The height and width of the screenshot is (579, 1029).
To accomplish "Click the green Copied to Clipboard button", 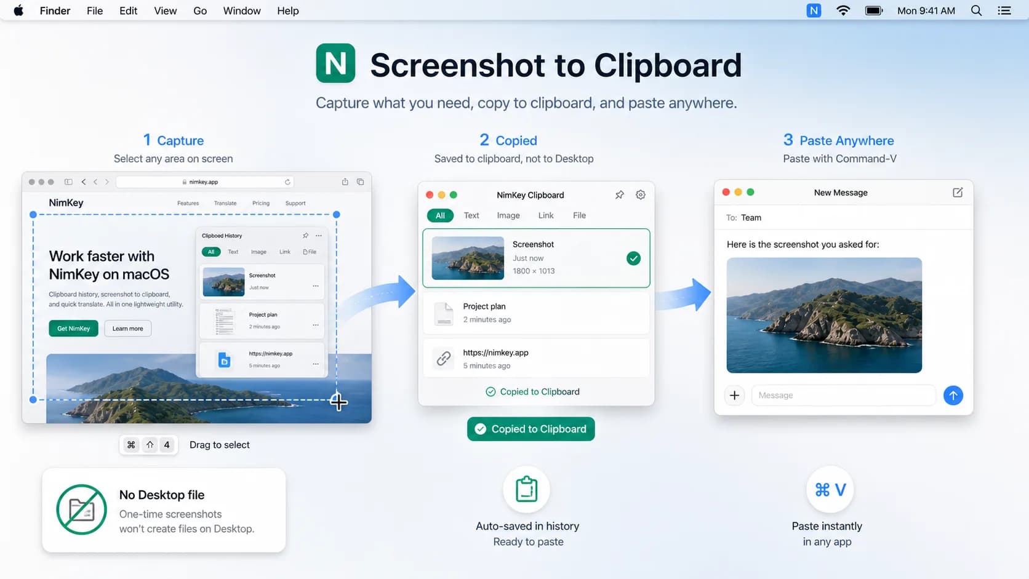I will [x=531, y=429].
